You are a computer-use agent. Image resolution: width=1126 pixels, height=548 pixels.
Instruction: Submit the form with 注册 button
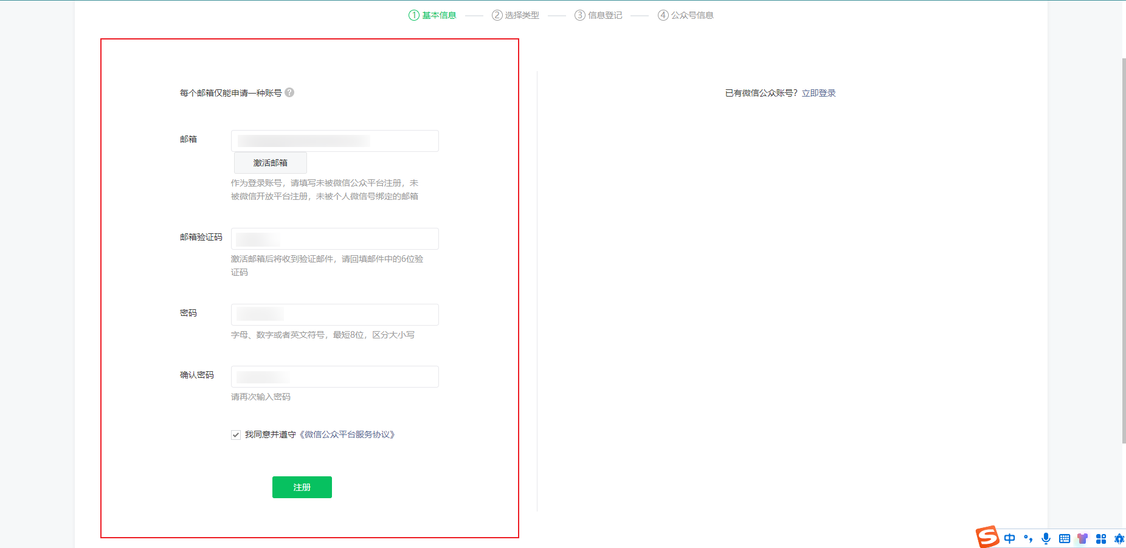(302, 487)
